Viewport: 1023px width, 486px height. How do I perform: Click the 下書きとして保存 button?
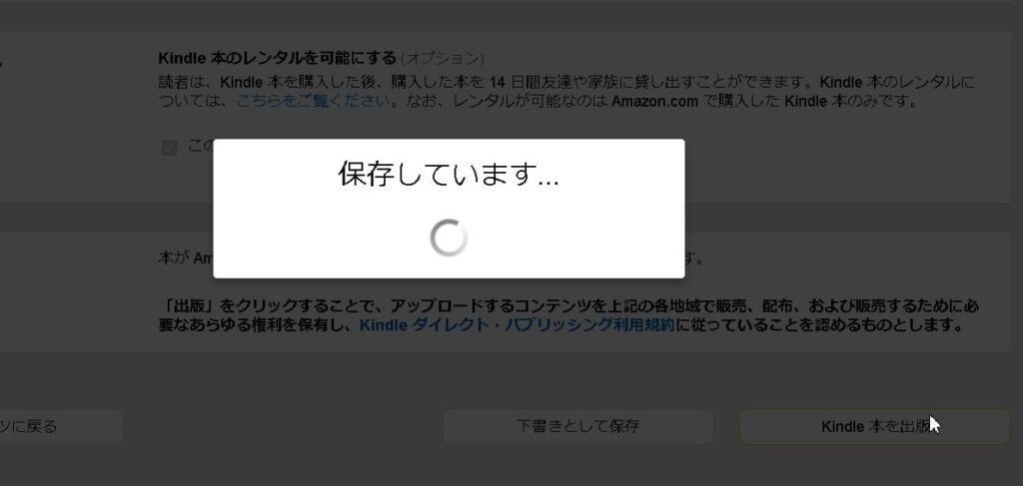pyautogui.click(x=578, y=427)
